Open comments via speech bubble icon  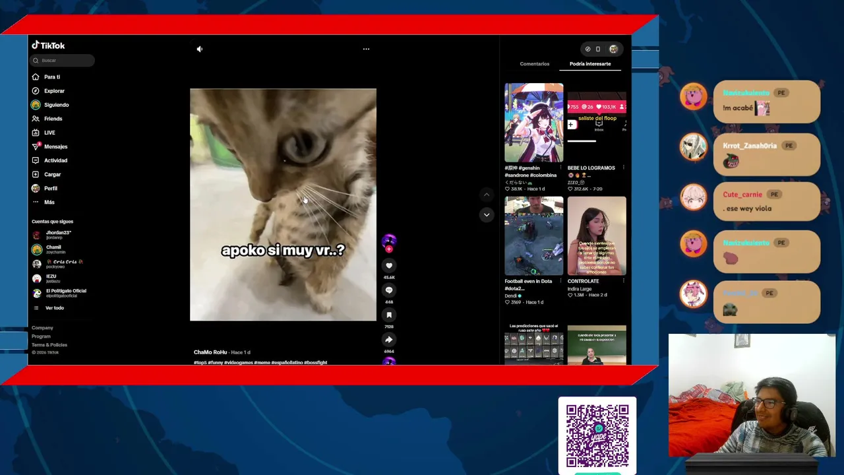389,290
